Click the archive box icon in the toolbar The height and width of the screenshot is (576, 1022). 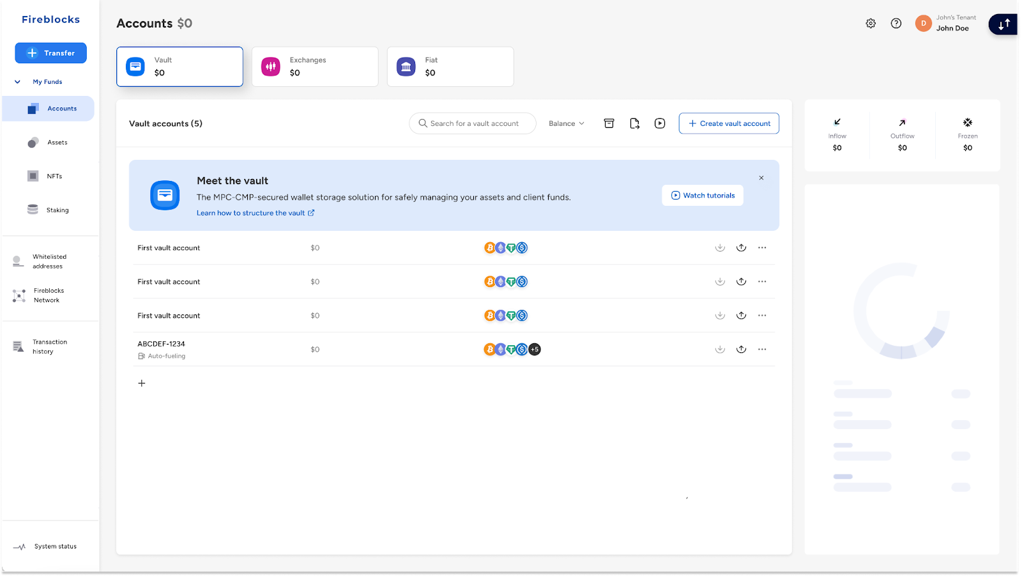point(609,123)
